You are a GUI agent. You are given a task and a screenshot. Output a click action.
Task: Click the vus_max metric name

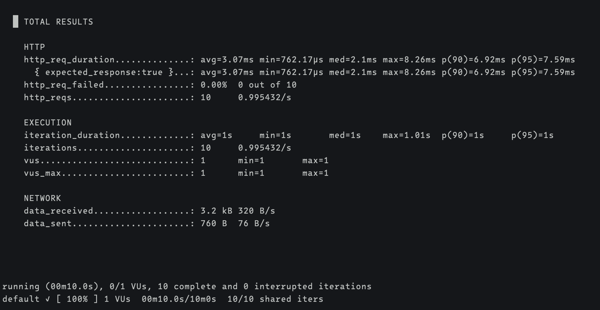coord(42,173)
